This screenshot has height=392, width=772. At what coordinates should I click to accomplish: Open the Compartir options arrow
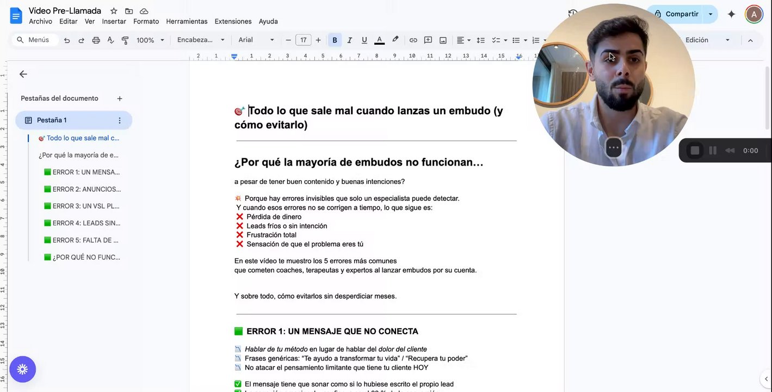711,14
